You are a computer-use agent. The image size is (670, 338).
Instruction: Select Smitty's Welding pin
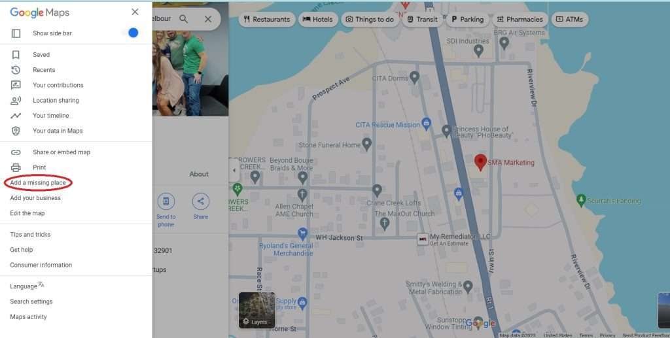click(x=468, y=286)
